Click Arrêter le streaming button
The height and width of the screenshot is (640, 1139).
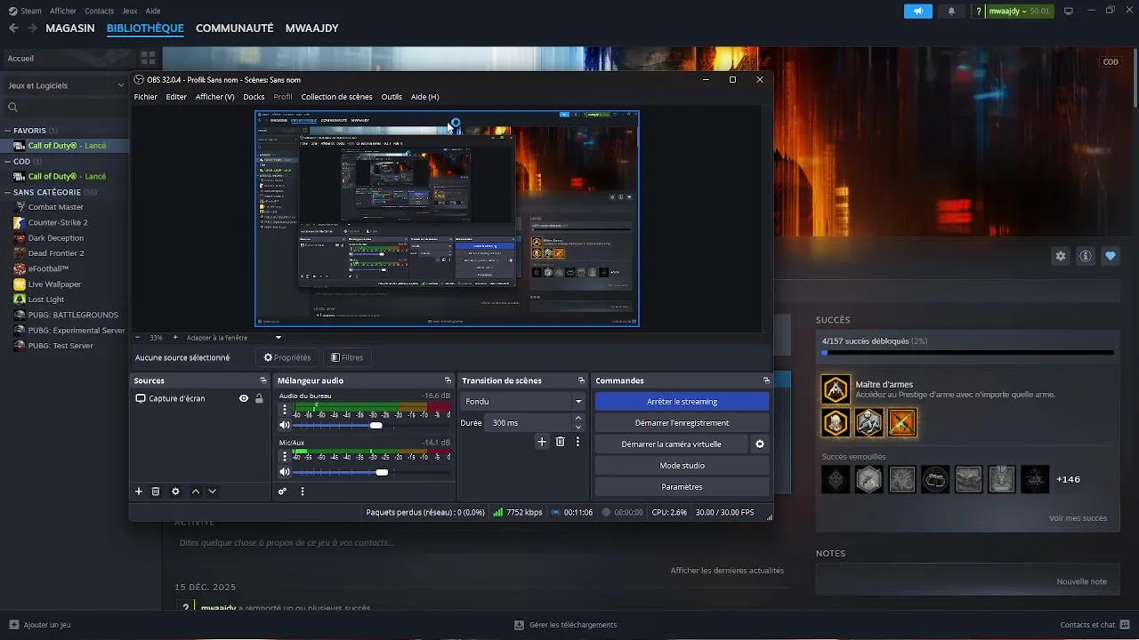click(x=682, y=402)
